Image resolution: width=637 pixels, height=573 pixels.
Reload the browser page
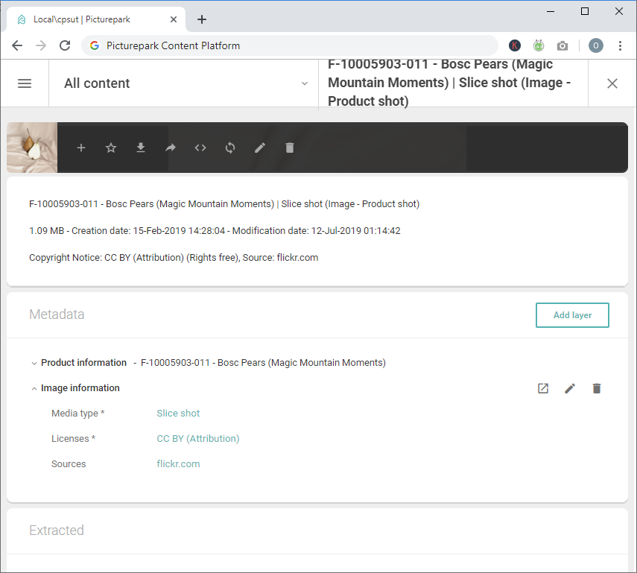[65, 45]
